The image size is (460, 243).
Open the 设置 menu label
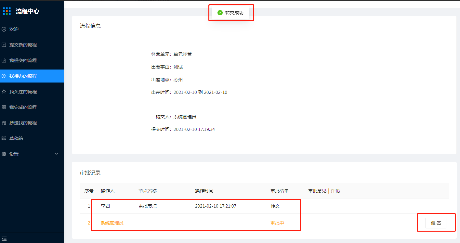14,154
